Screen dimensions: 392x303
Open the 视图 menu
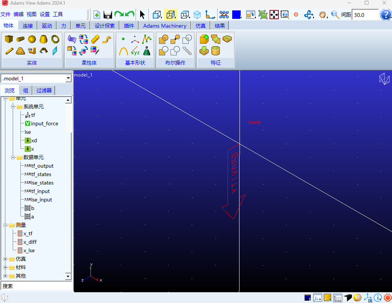click(32, 14)
